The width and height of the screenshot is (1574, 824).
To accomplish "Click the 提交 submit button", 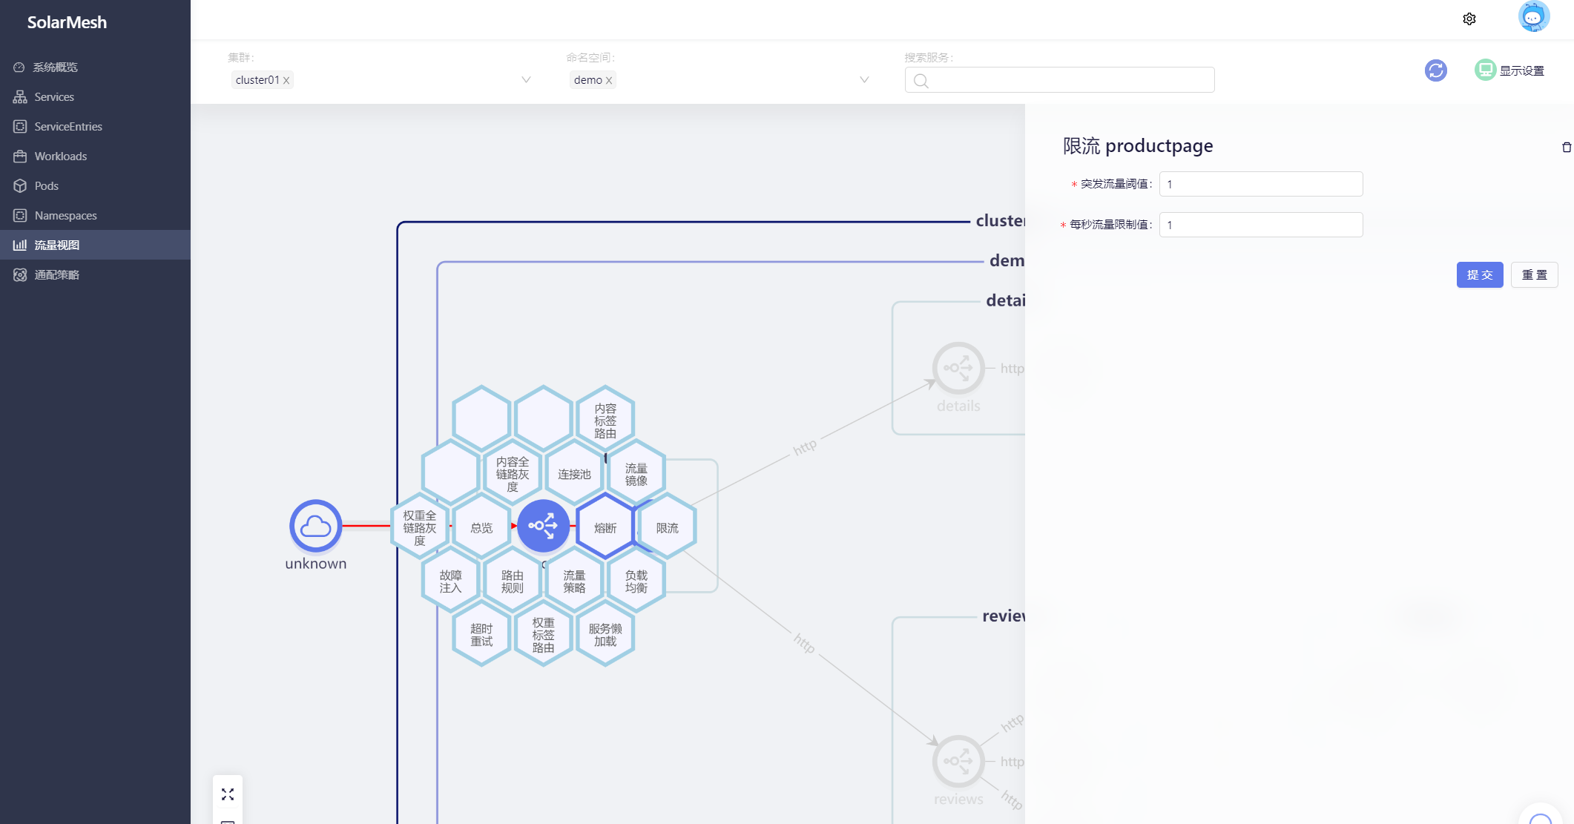I will 1480,274.
